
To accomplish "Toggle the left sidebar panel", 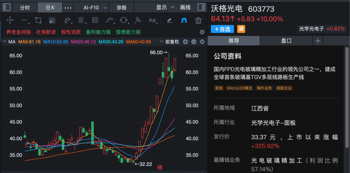I will [x=7, y=7].
